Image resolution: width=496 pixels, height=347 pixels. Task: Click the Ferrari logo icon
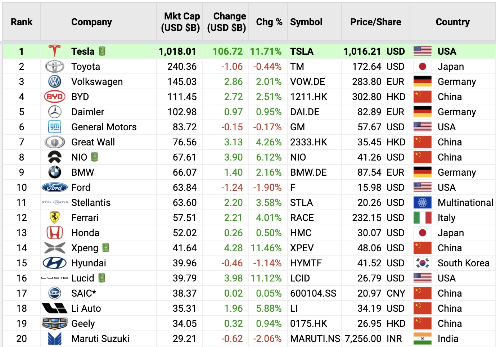(55, 218)
